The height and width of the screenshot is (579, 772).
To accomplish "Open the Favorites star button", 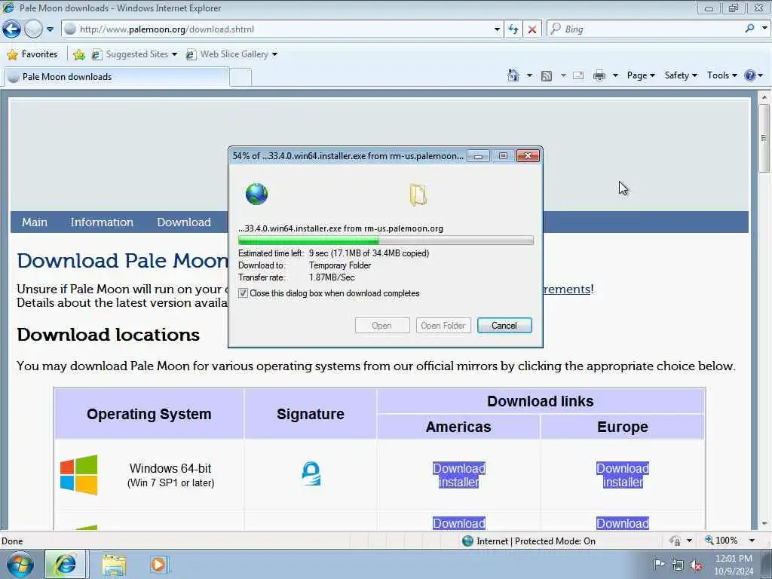I will 32,54.
